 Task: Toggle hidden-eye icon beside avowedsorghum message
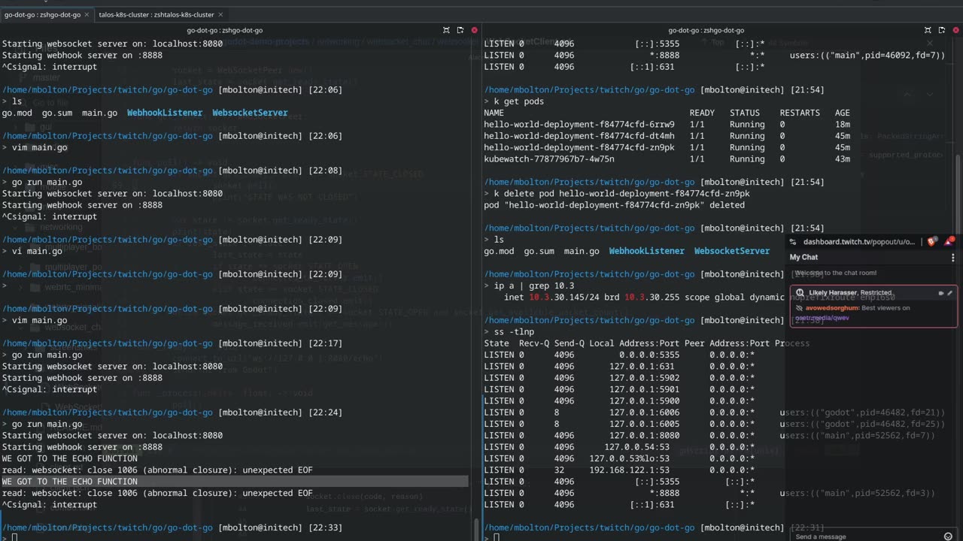pyautogui.click(x=800, y=308)
